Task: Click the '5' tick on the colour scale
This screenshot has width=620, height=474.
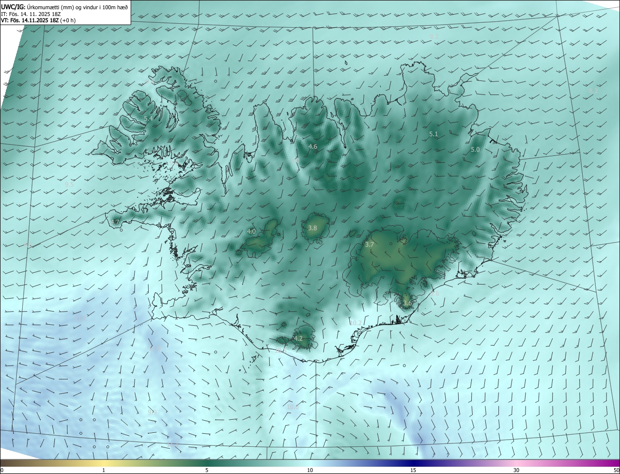Action: click(207, 471)
